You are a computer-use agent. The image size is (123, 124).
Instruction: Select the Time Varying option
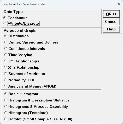(18, 55)
